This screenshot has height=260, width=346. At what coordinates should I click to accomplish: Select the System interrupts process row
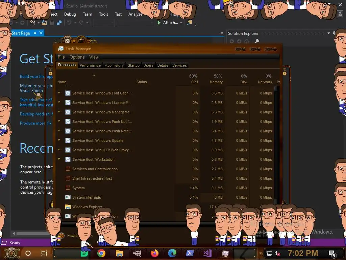click(165, 197)
